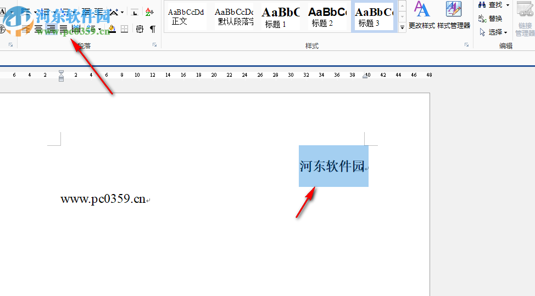Sort text with the A-Z sort icon

[149, 13]
